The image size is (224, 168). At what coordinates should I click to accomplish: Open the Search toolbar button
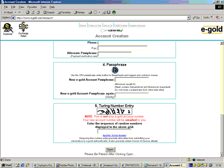tap(49, 12)
